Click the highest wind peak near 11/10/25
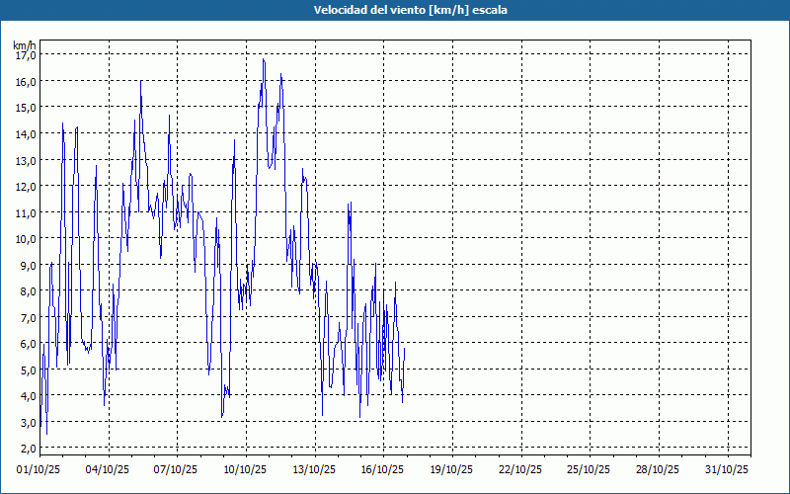 point(263,59)
